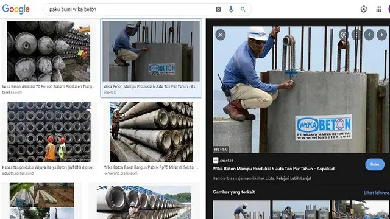The height and width of the screenshot is (219, 390).
Task: Go to next image in preview
Action: tap(382, 35)
